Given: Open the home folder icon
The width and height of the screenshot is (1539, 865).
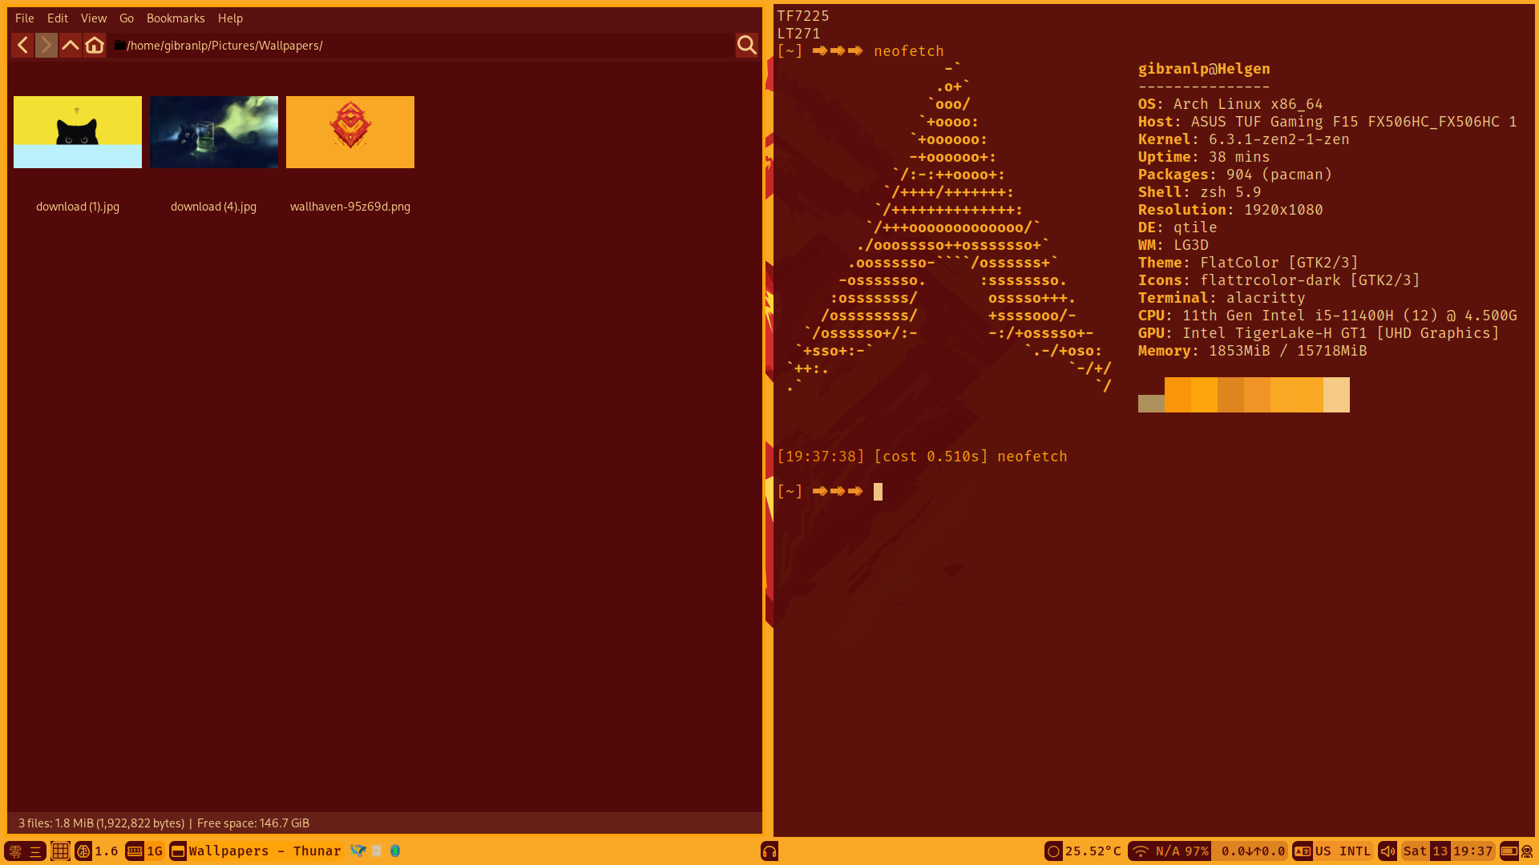Looking at the screenshot, I should point(95,46).
